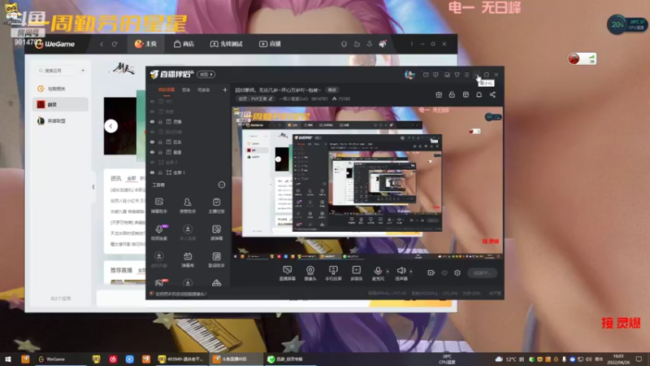Click the unlock padlock icon in header
This screenshot has height=366, width=650.
(452, 94)
